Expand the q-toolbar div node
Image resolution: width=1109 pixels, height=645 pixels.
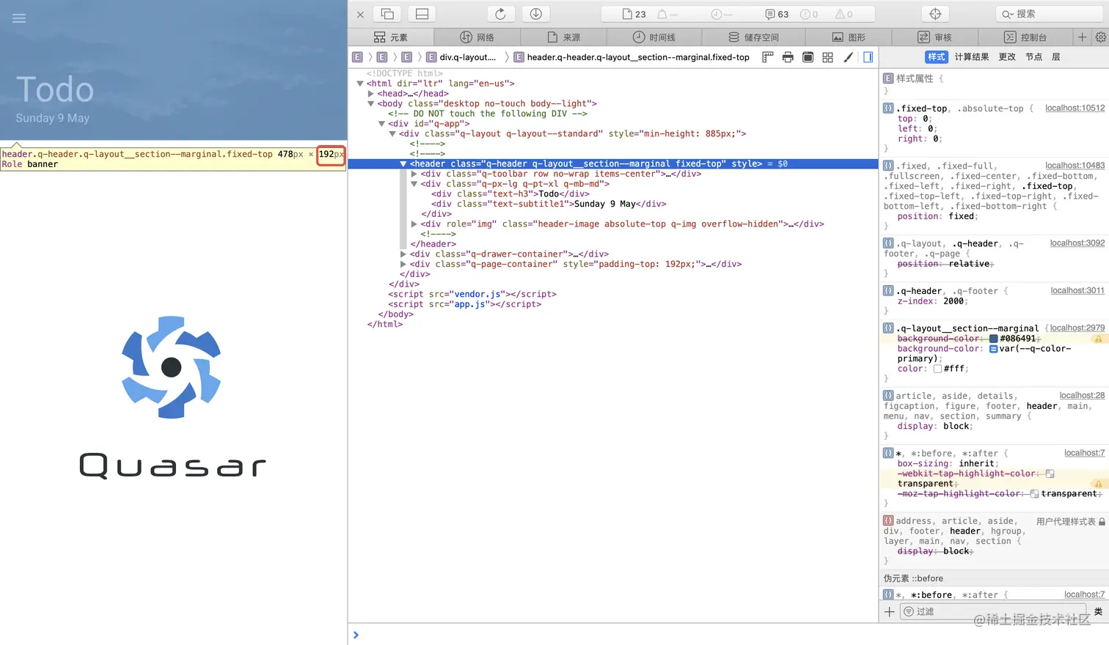[414, 174]
